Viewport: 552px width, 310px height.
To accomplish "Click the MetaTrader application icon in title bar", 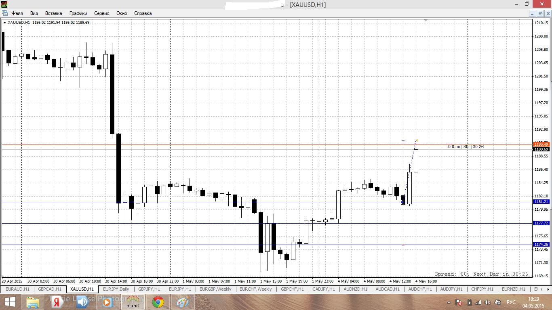I will tap(4, 4).
